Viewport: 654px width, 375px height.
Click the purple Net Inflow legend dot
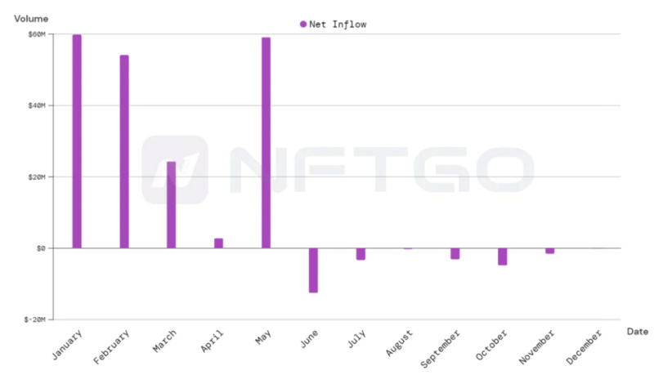[303, 25]
